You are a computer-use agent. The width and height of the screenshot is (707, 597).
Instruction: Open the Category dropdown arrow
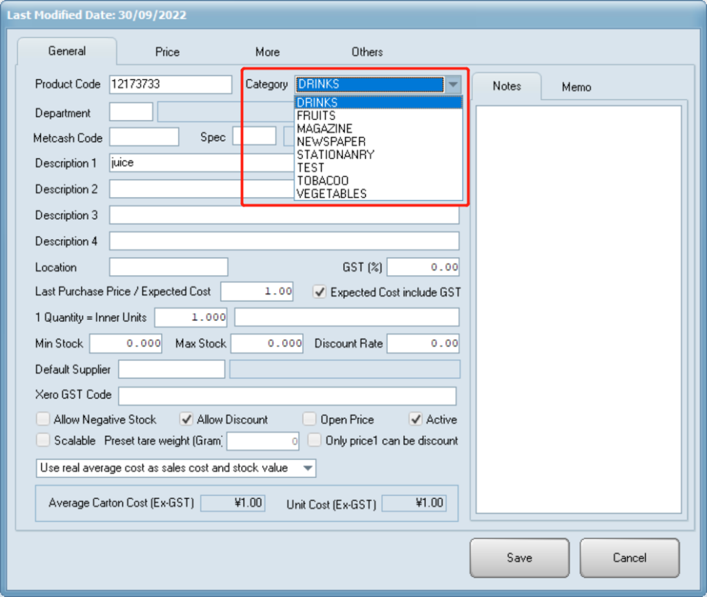[x=453, y=84]
